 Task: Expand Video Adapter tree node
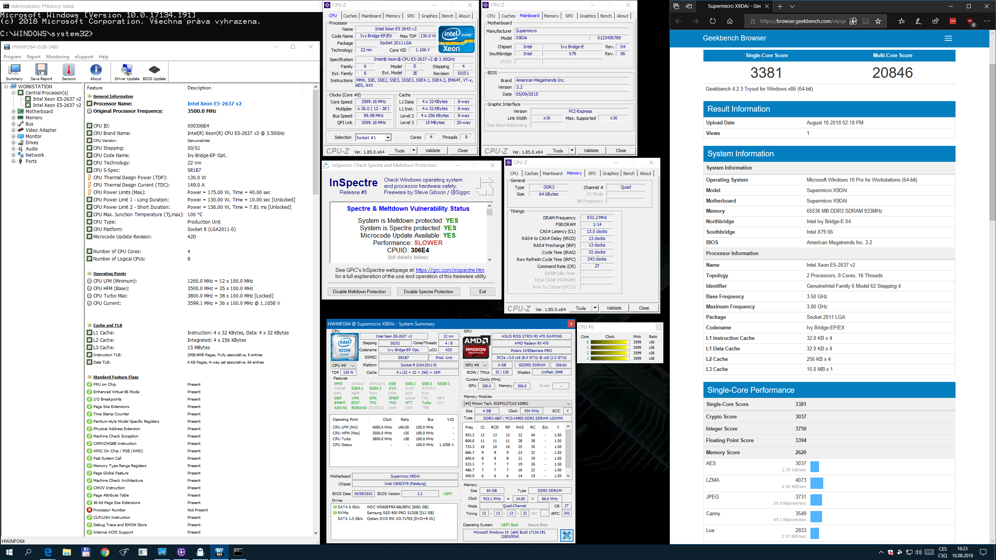pyautogui.click(x=14, y=130)
